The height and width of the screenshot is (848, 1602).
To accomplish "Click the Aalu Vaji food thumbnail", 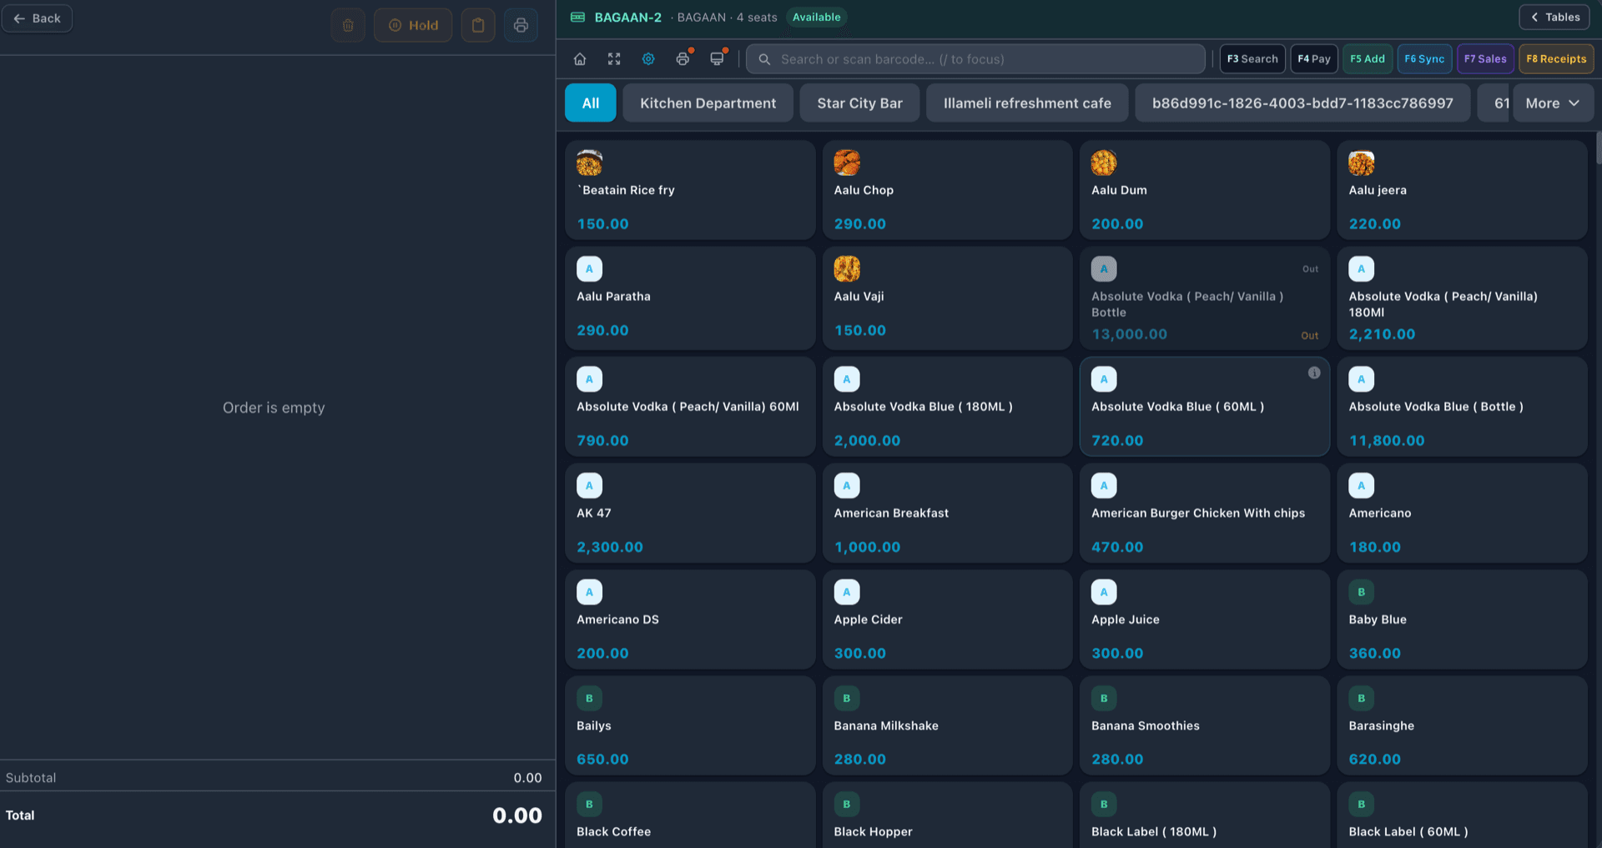I will pyautogui.click(x=847, y=268).
